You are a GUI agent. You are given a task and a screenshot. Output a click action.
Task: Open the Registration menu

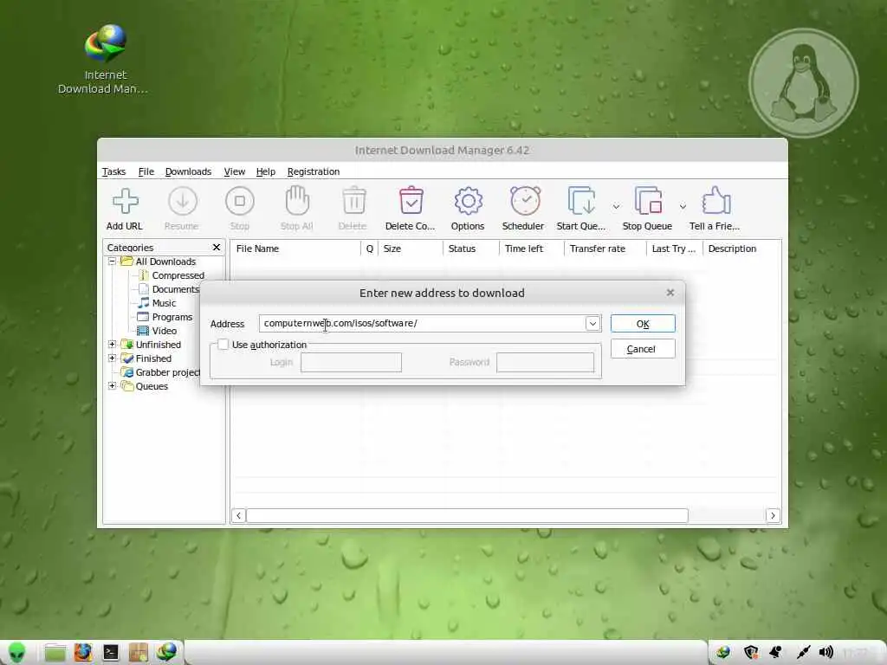point(314,171)
